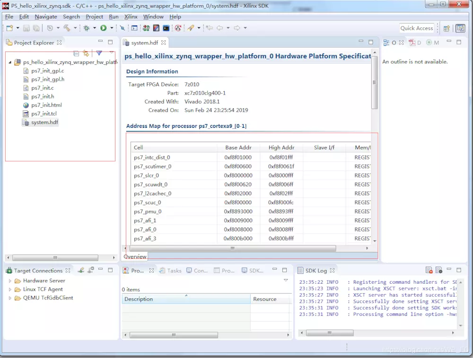Open the Xilinx menu
This screenshot has height=358, width=473.
coord(131,17)
